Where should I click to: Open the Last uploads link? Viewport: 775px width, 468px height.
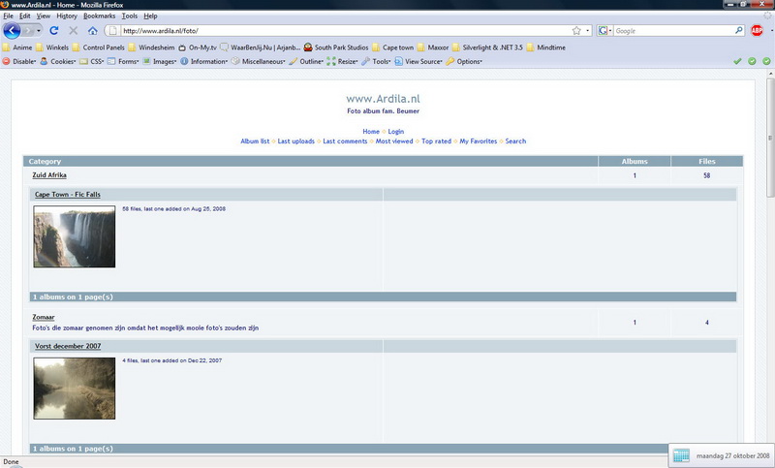tap(296, 140)
